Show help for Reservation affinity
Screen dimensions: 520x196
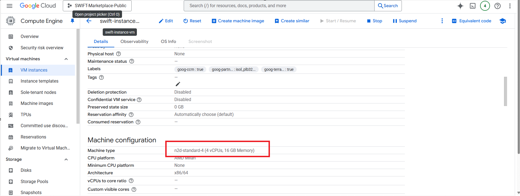click(x=131, y=115)
